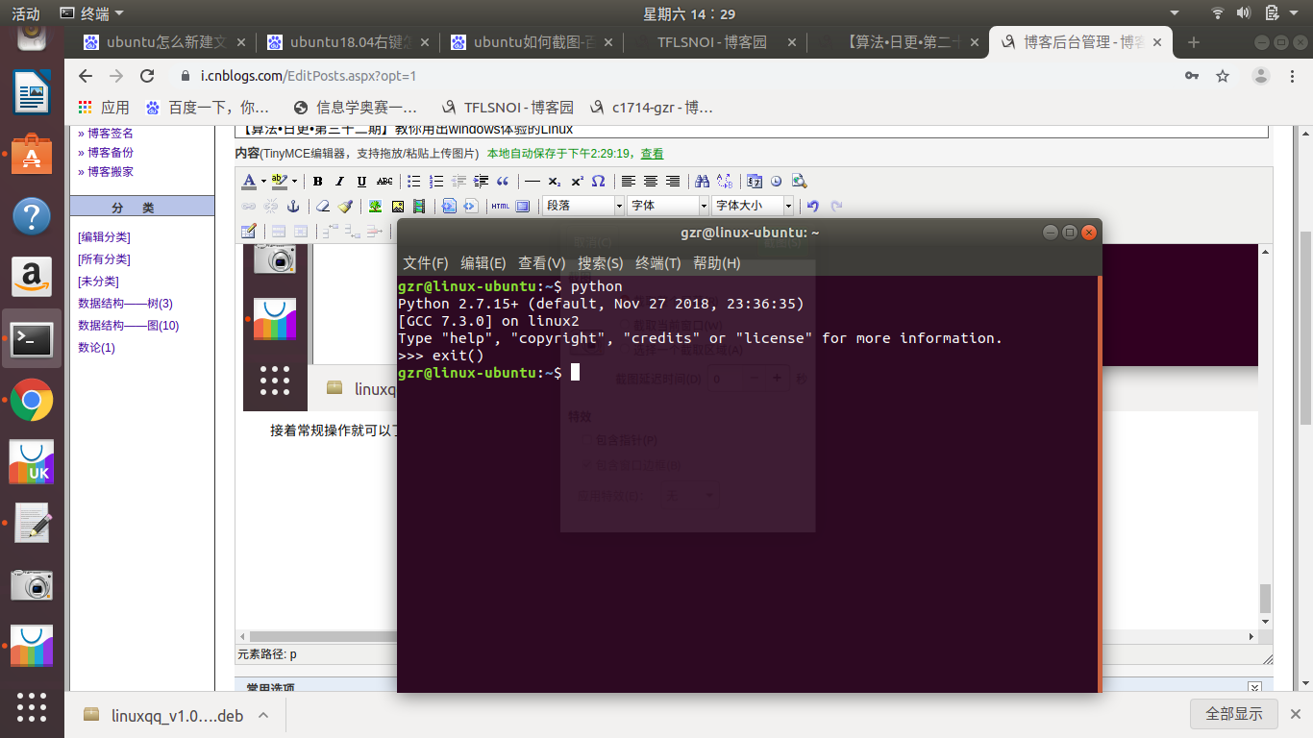Open 活动 Activities overview
This screenshot has width=1313, height=738.
[26, 13]
